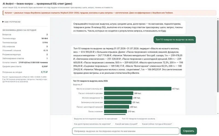Screen dimensions: 219x136
Task: Click the «210 тыс.» bar value label
Action: click(131, 112)
